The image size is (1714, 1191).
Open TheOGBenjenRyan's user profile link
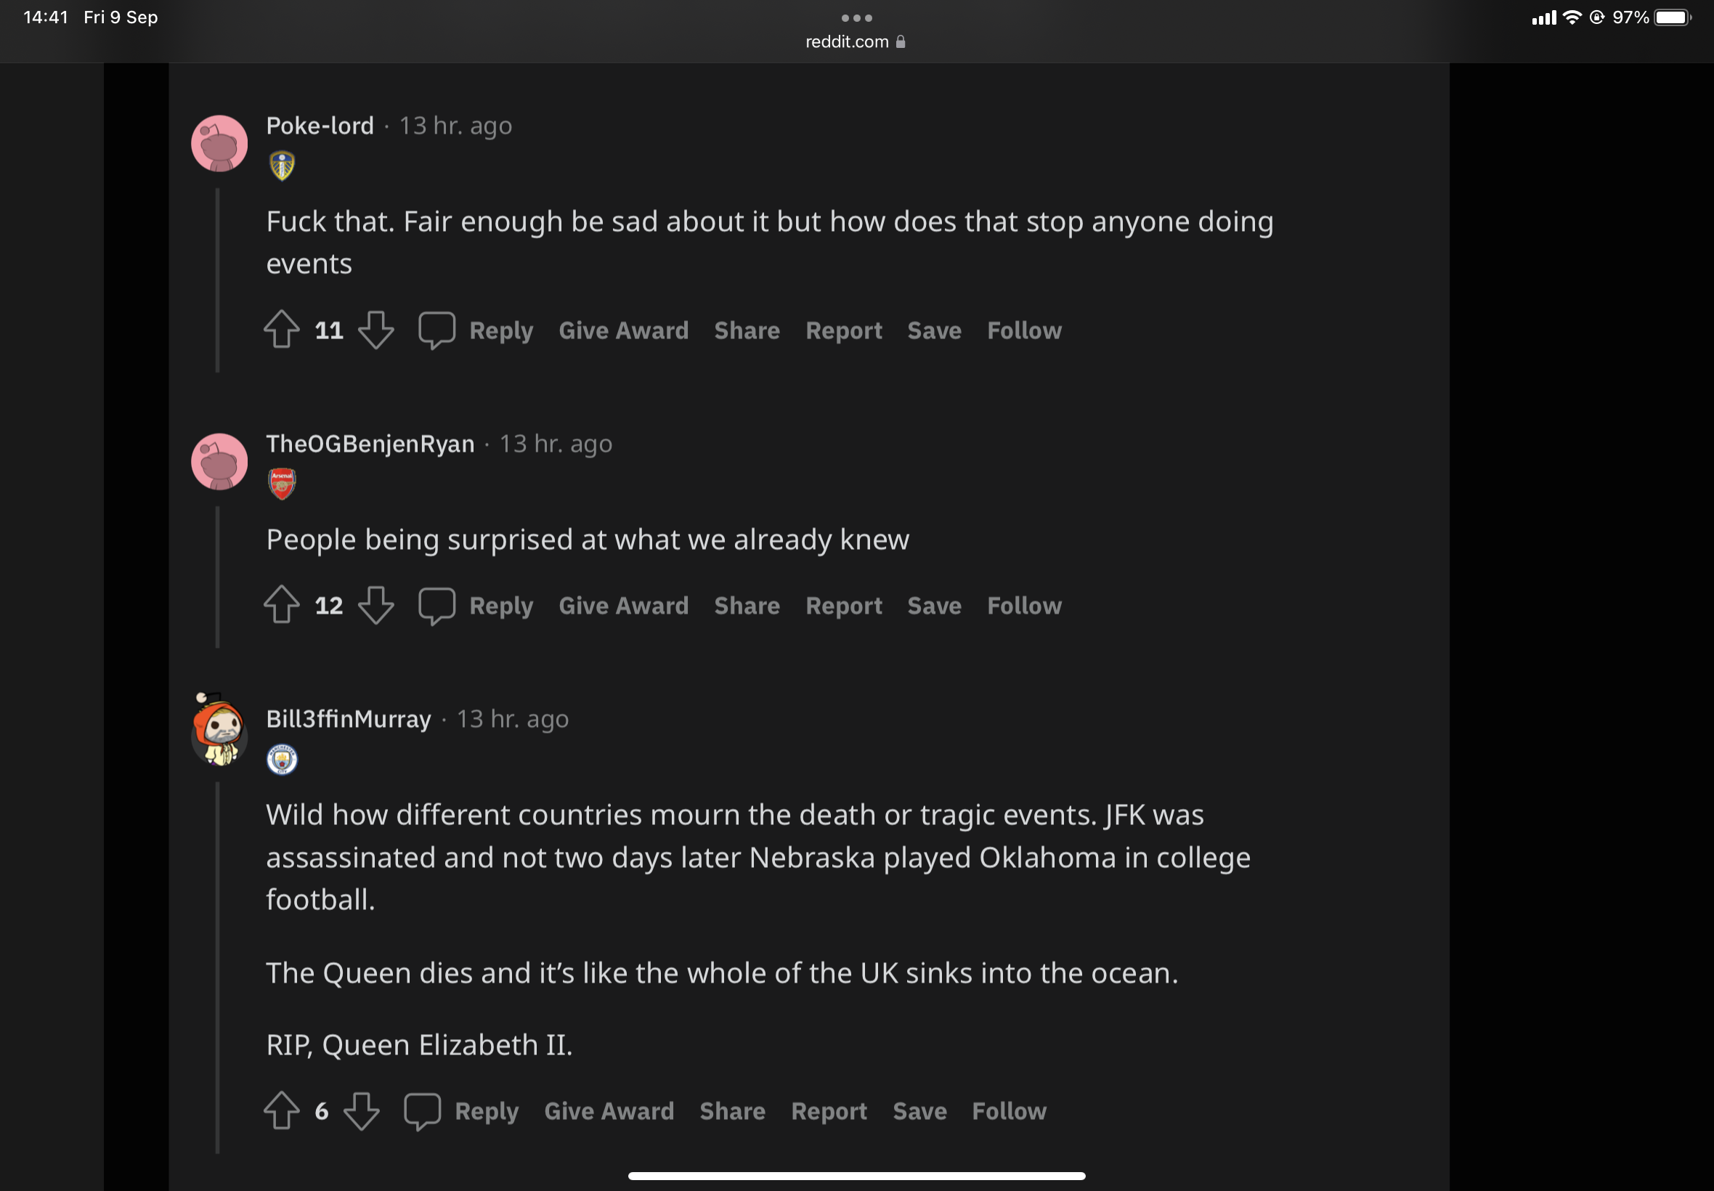pyautogui.click(x=370, y=444)
